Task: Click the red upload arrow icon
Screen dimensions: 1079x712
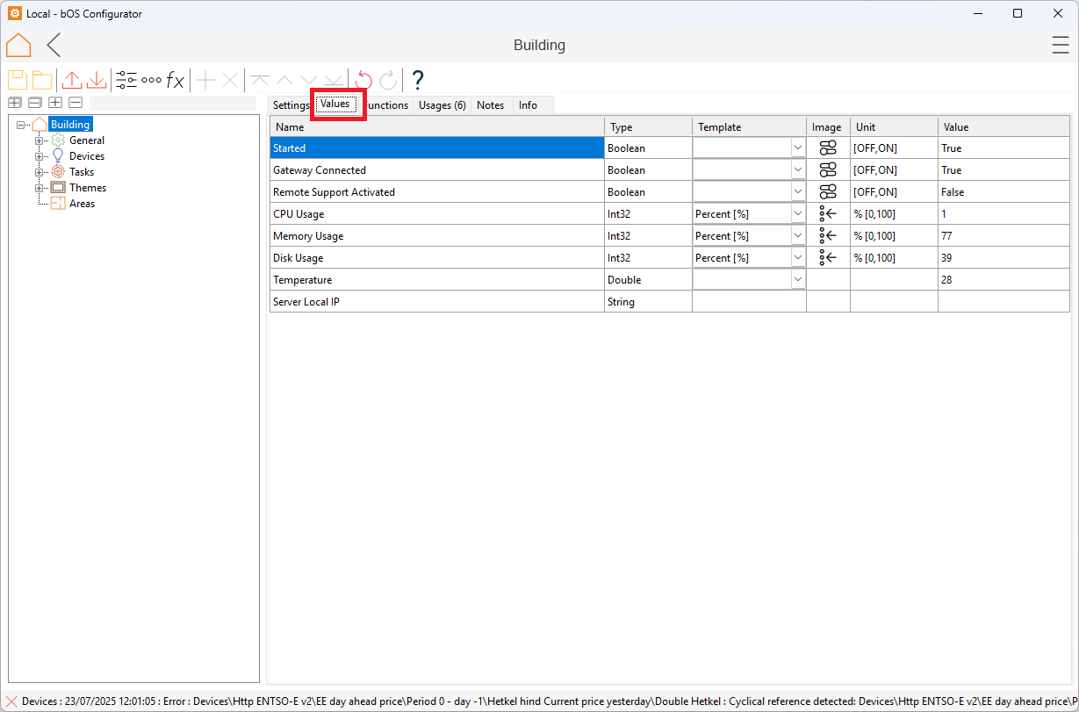Action: (72, 80)
